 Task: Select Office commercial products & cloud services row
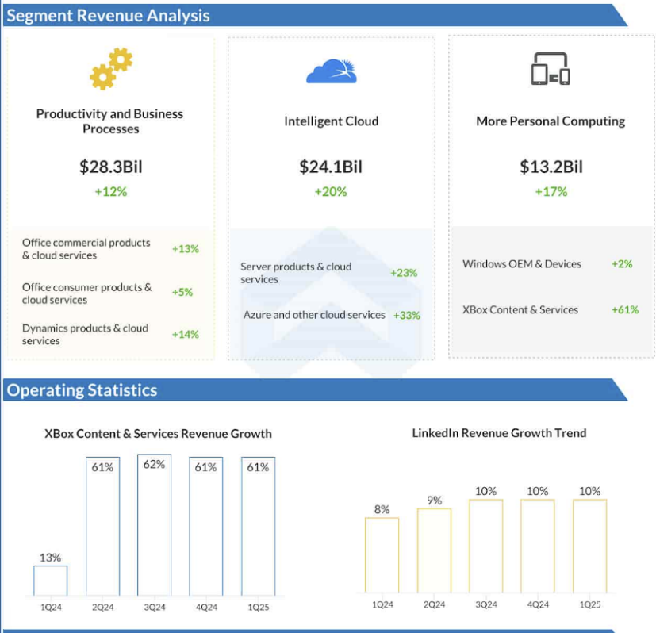(x=110, y=249)
